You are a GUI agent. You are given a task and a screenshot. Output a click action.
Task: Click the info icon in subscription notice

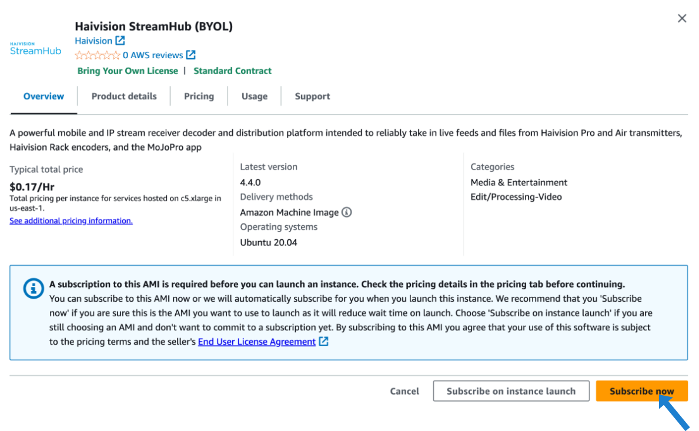[x=33, y=289]
